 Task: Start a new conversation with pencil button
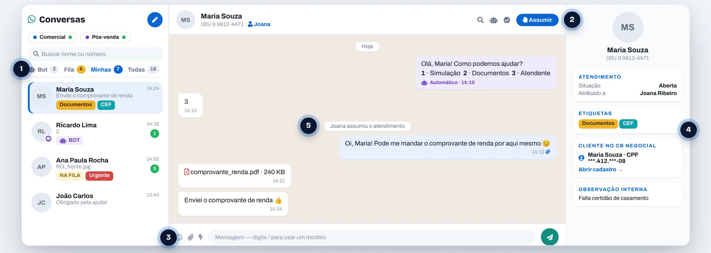pyautogui.click(x=155, y=19)
